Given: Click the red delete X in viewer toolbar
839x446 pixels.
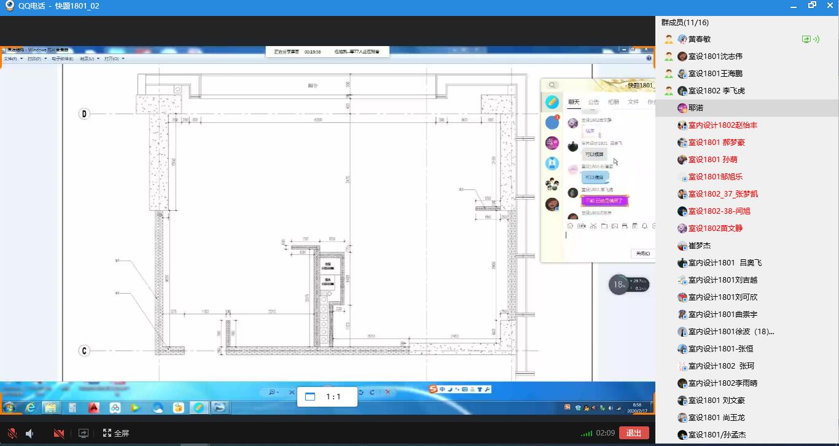Looking at the screenshot, I should pyautogui.click(x=388, y=392).
